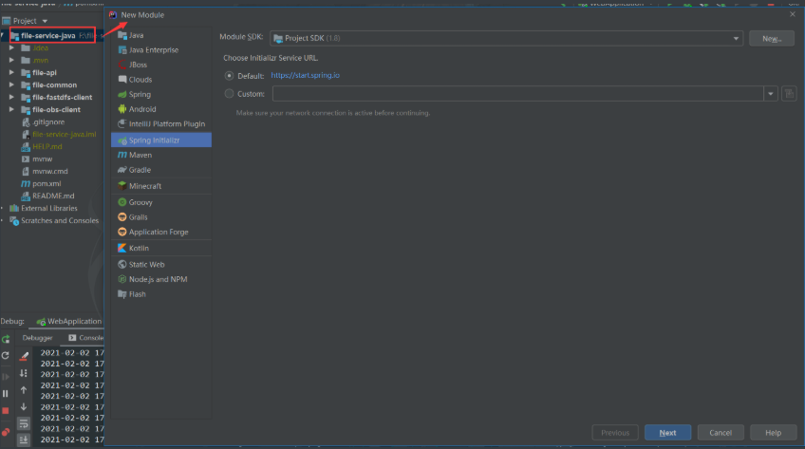Focus the Custom URL input field
This screenshot has height=449, width=805.
tap(518, 94)
